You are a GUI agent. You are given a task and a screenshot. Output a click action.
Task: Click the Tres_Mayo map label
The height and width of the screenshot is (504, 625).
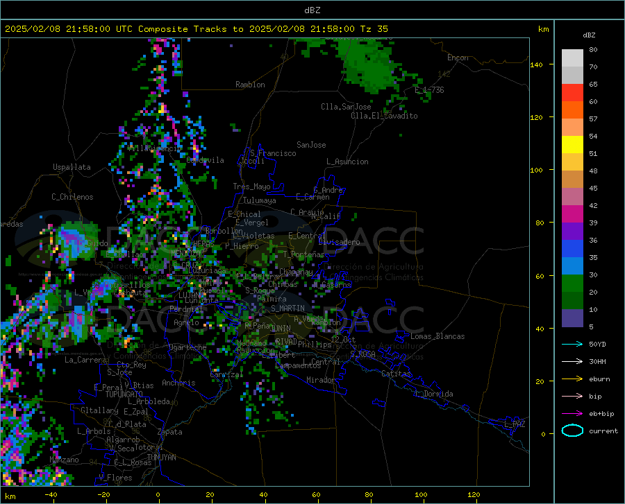coord(251,186)
